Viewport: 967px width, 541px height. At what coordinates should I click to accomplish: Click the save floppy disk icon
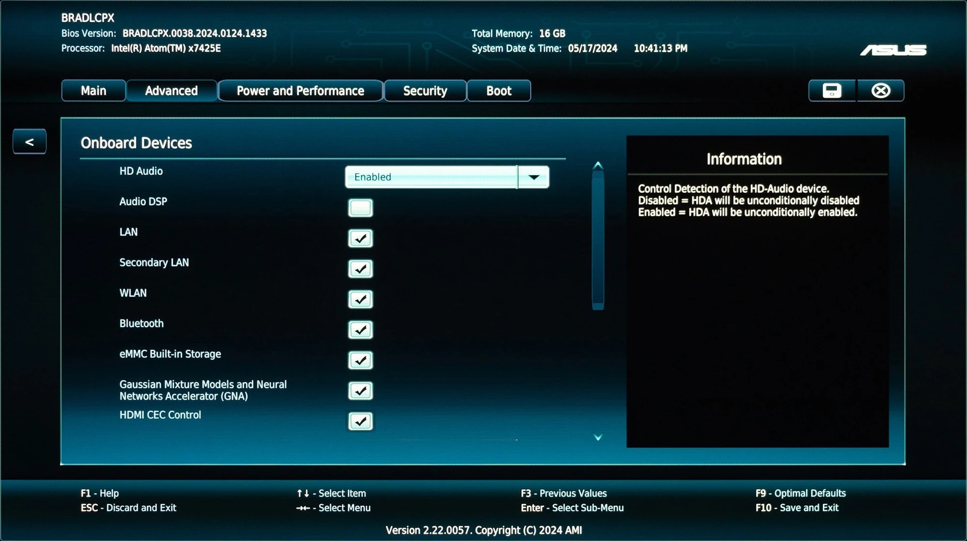click(x=832, y=91)
